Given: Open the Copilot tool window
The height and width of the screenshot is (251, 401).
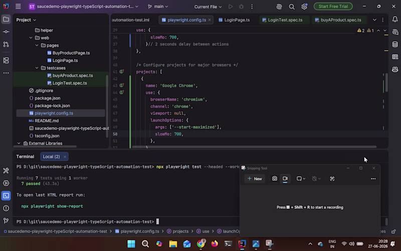Looking at the screenshot, I should 395,69.
